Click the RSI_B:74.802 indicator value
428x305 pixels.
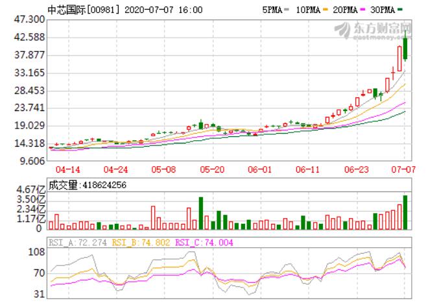141,243
